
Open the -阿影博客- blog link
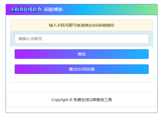point(53,10)
